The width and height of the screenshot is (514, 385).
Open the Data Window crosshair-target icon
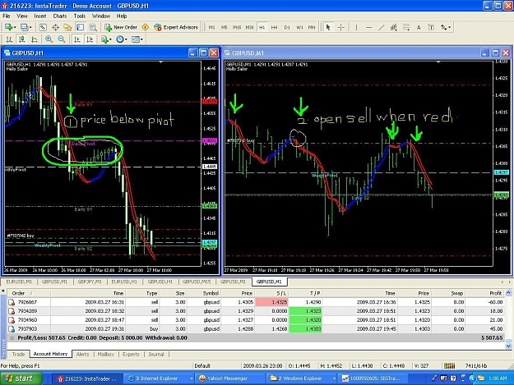[x=55, y=27]
